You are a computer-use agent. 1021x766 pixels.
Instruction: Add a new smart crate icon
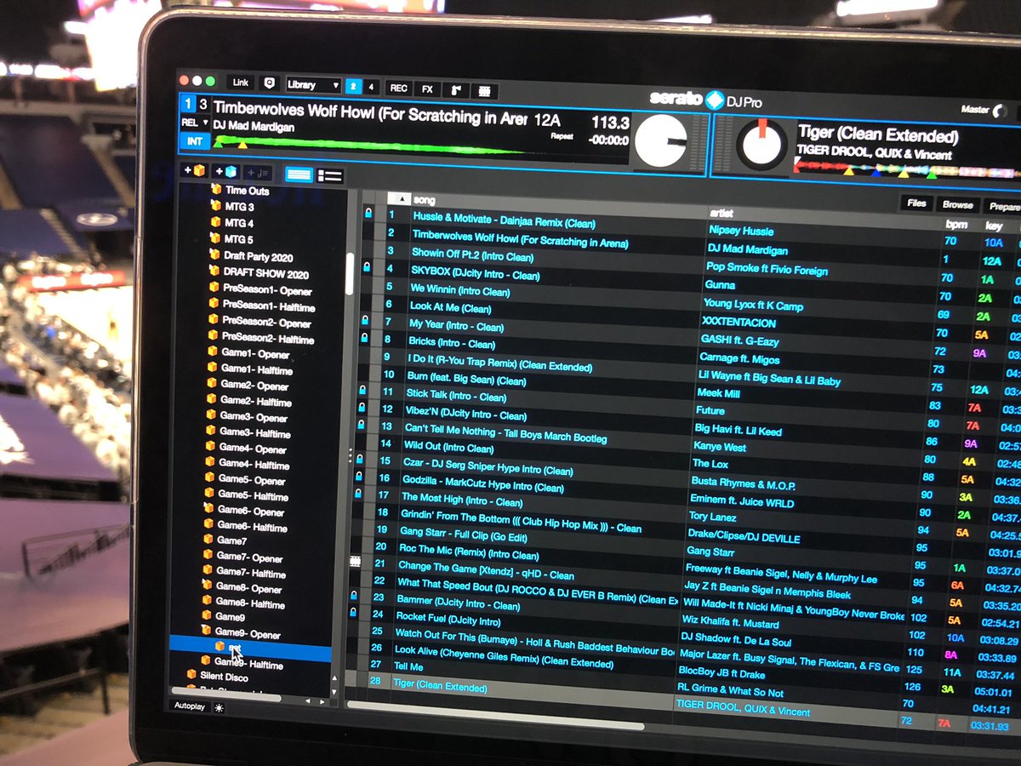[x=225, y=172]
